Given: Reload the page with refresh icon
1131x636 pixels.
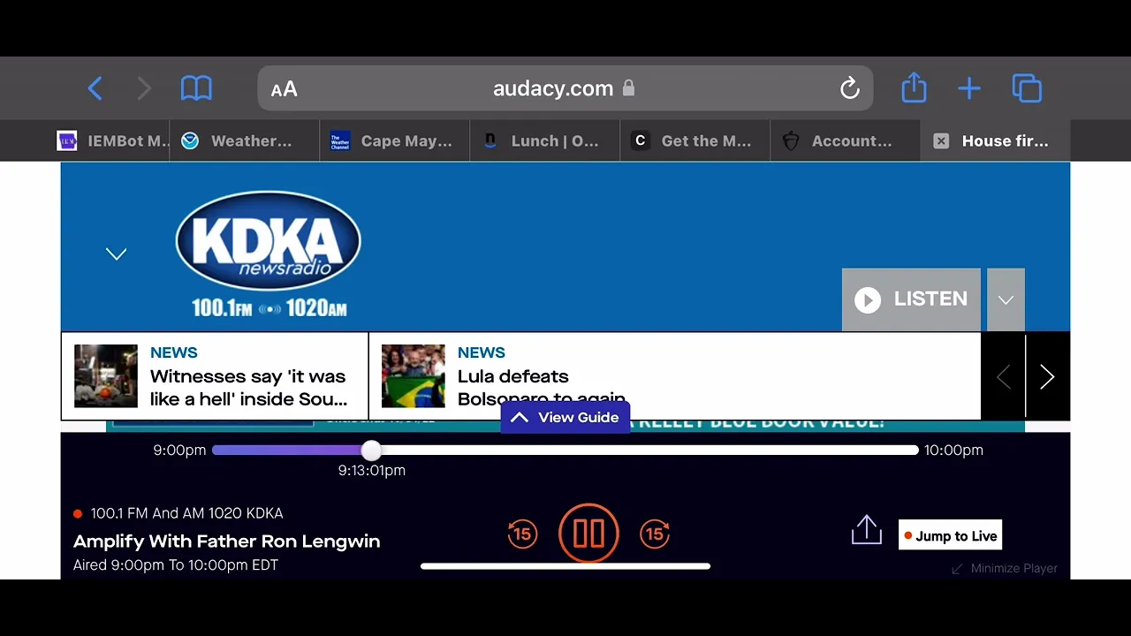Looking at the screenshot, I should 849,88.
